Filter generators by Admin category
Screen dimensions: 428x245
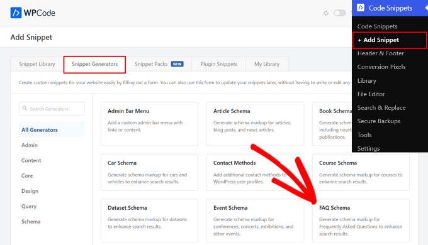[30, 145]
